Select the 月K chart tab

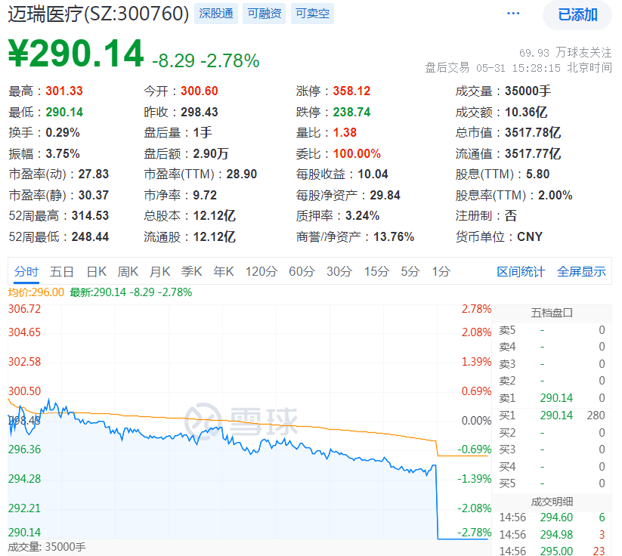coord(160,272)
